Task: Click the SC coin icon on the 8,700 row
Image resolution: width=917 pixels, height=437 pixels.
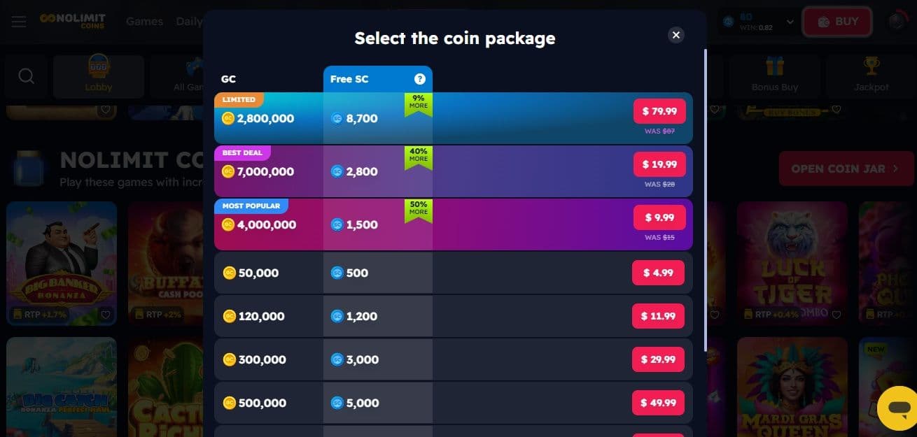Action: pos(337,118)
